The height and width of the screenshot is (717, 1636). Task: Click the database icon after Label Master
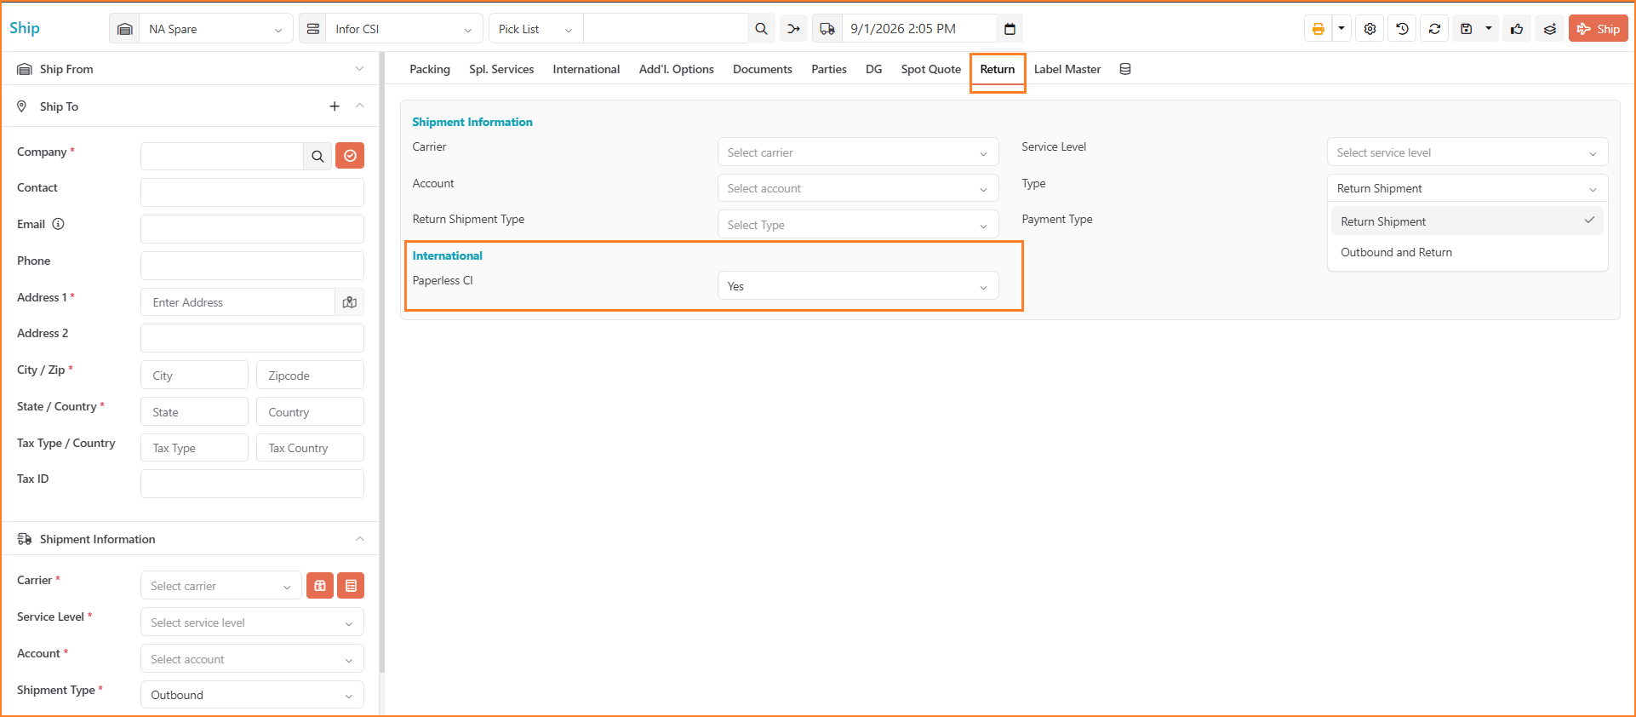pos(1125,69)
